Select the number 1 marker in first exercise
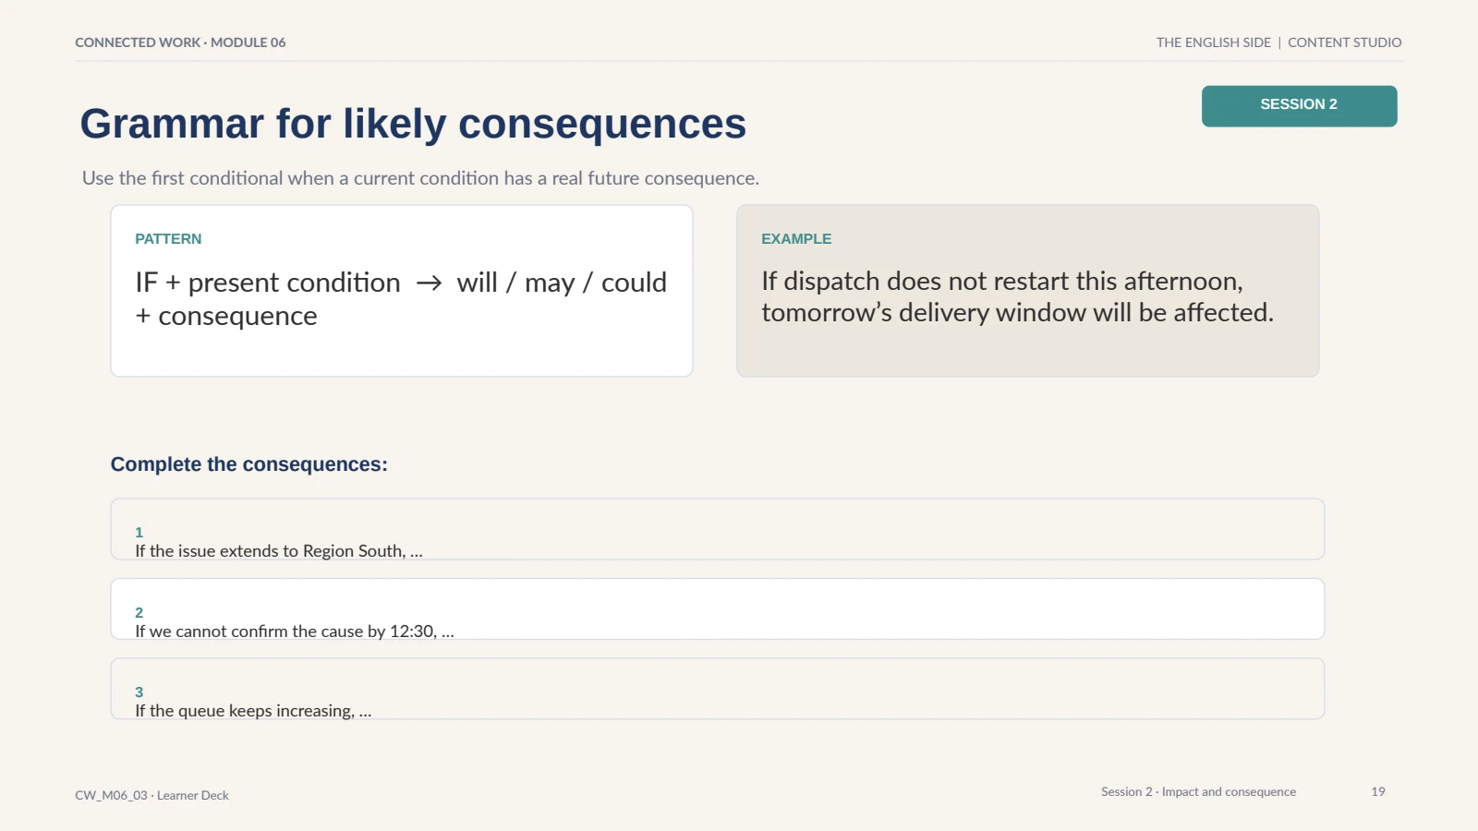The height and width of the screenshot is (831, 1478). coord(139,532)
